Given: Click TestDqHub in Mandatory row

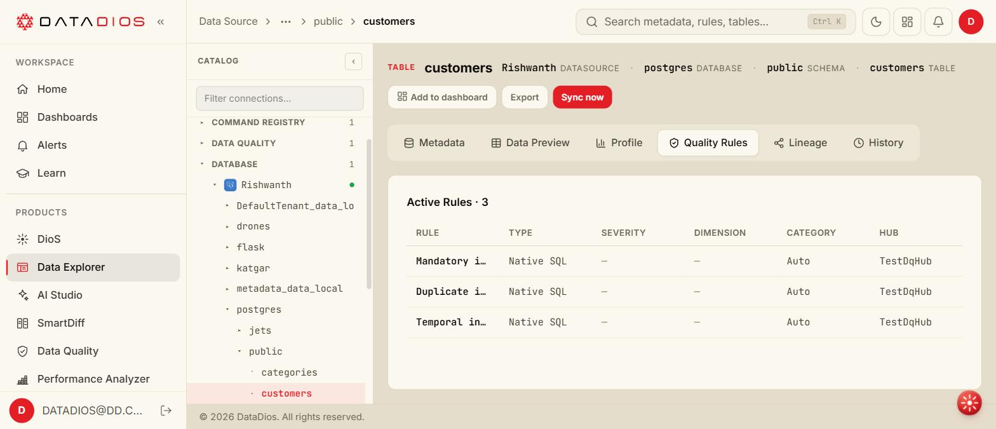Looking at the screenshot, I should click(905, 261).
